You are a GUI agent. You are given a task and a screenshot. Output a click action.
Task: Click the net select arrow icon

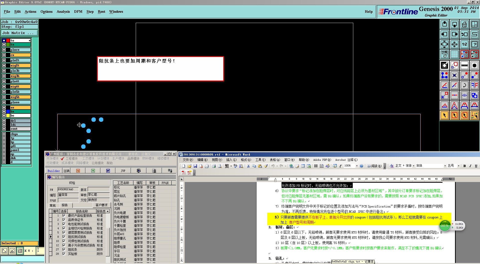point(474,115)
